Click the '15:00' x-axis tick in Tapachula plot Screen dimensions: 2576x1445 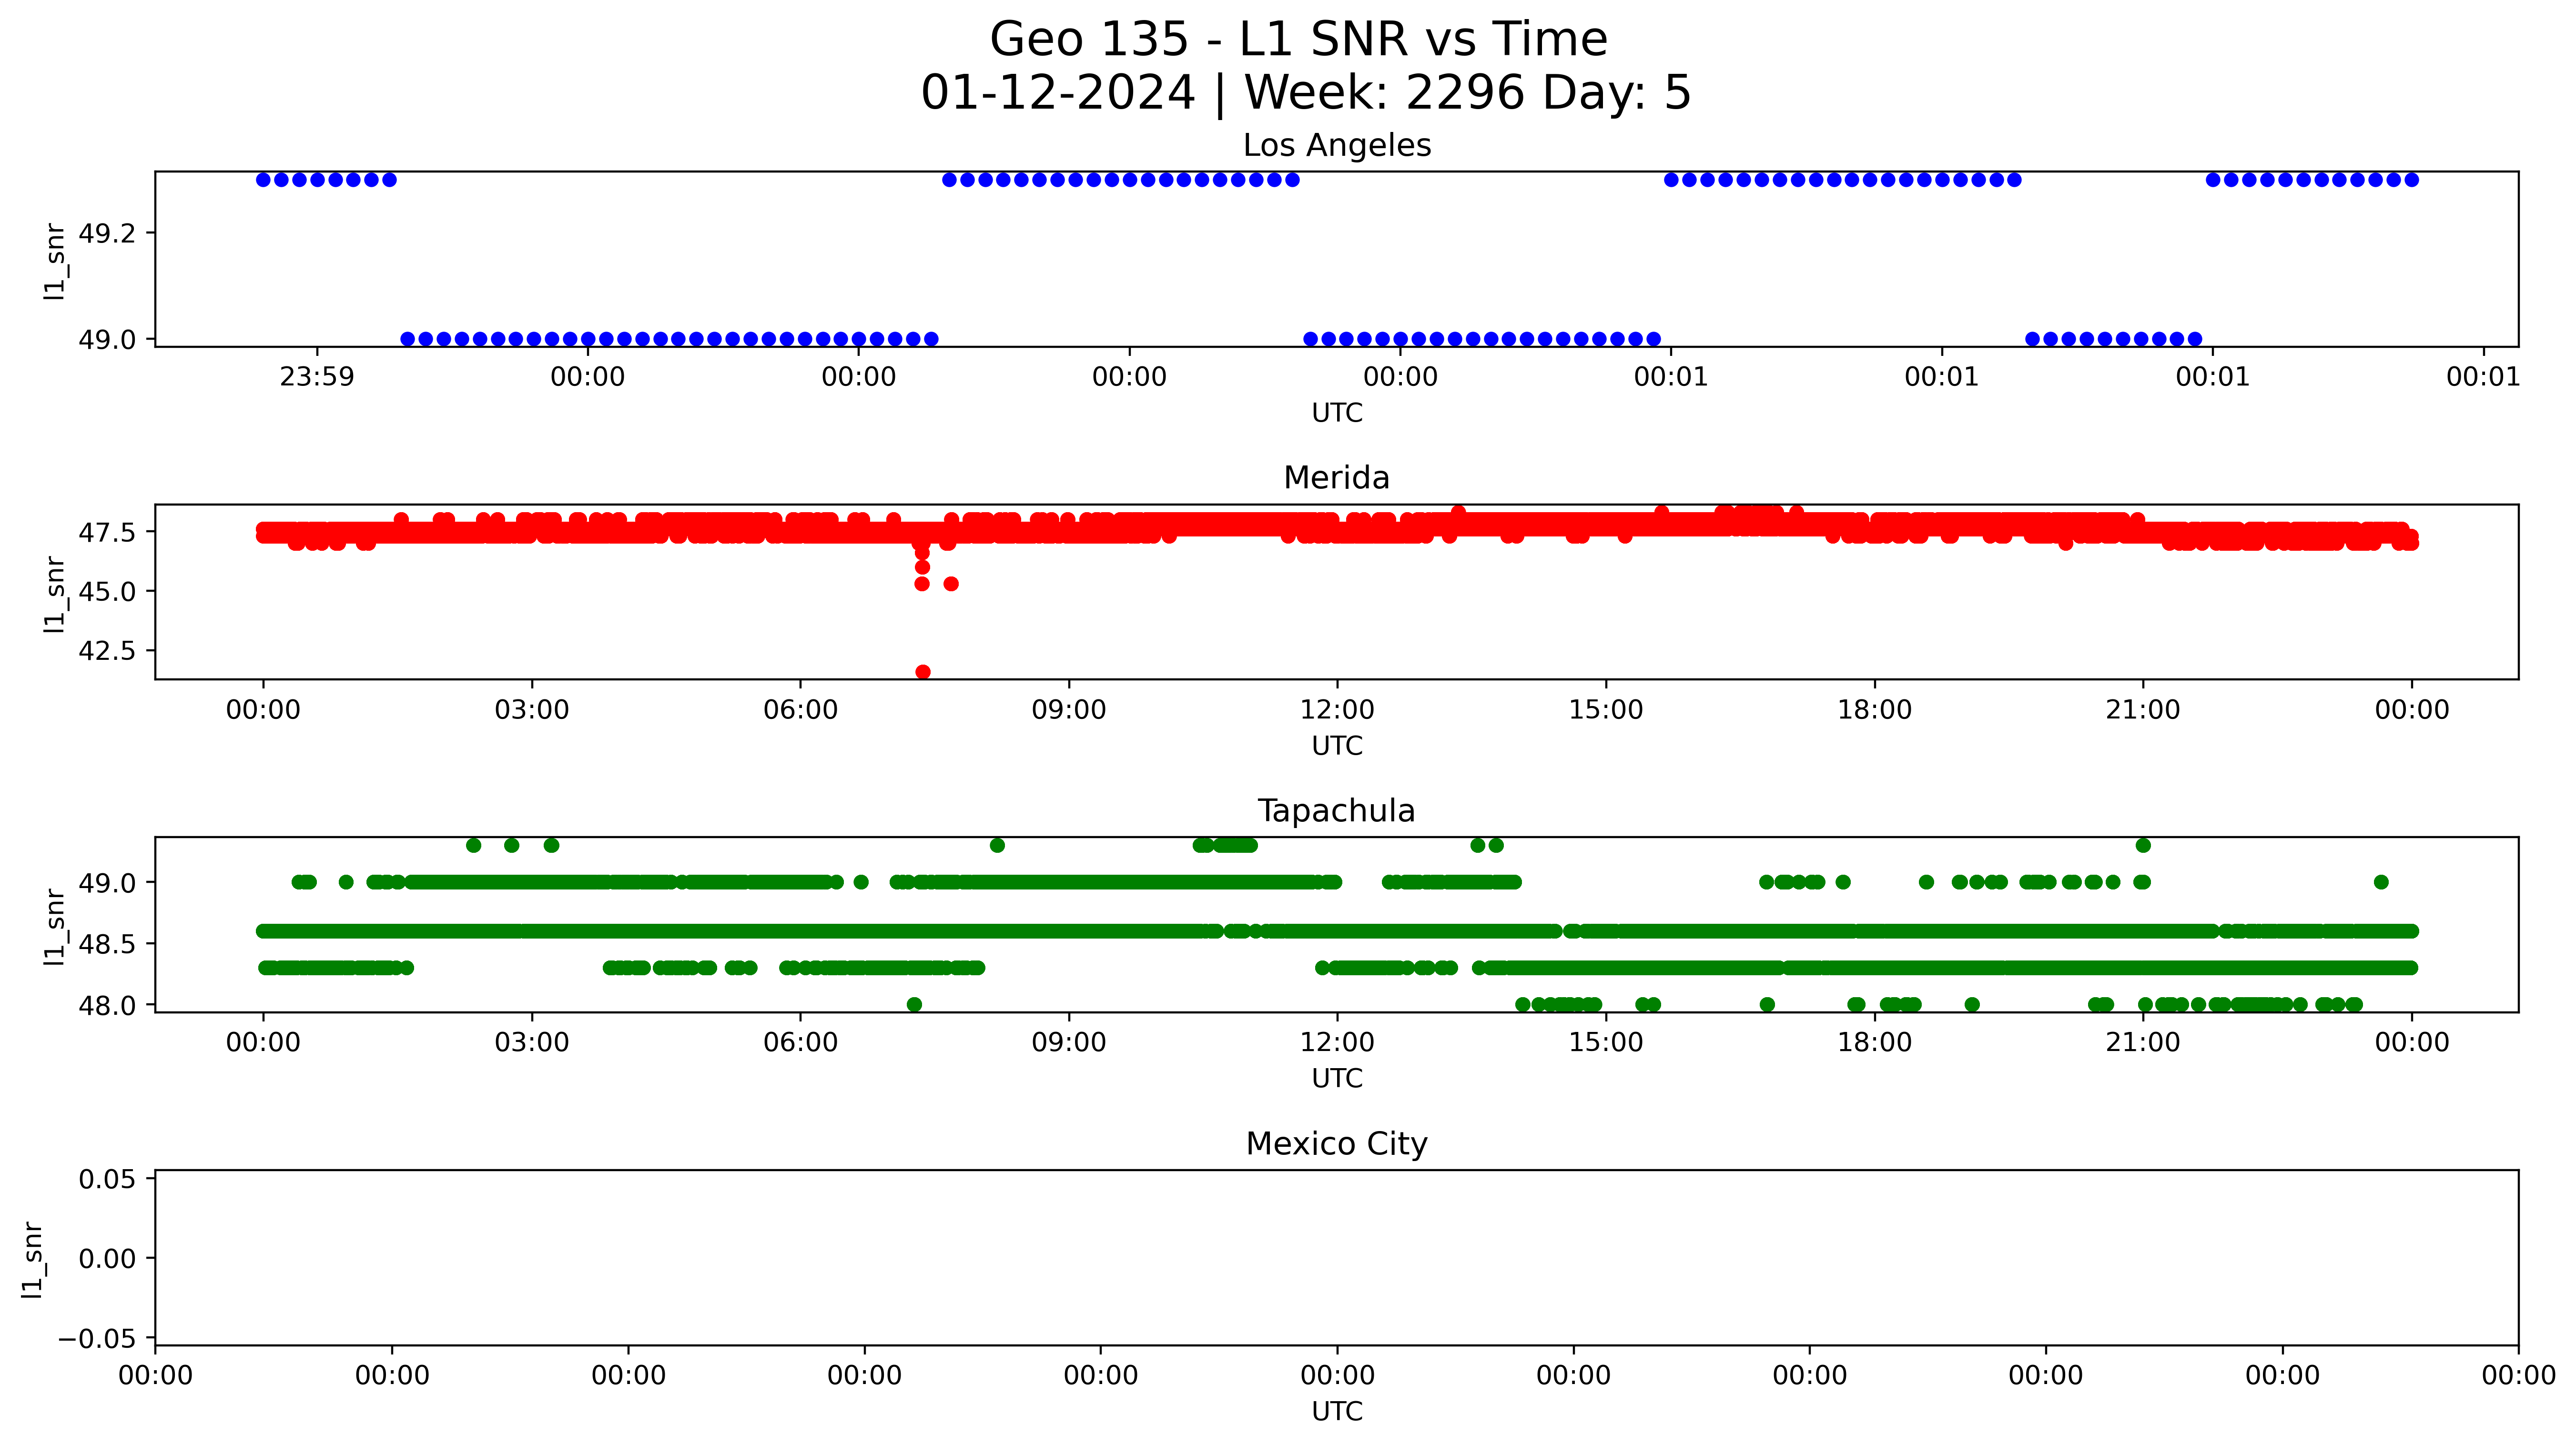[x=1606, y=1043]
